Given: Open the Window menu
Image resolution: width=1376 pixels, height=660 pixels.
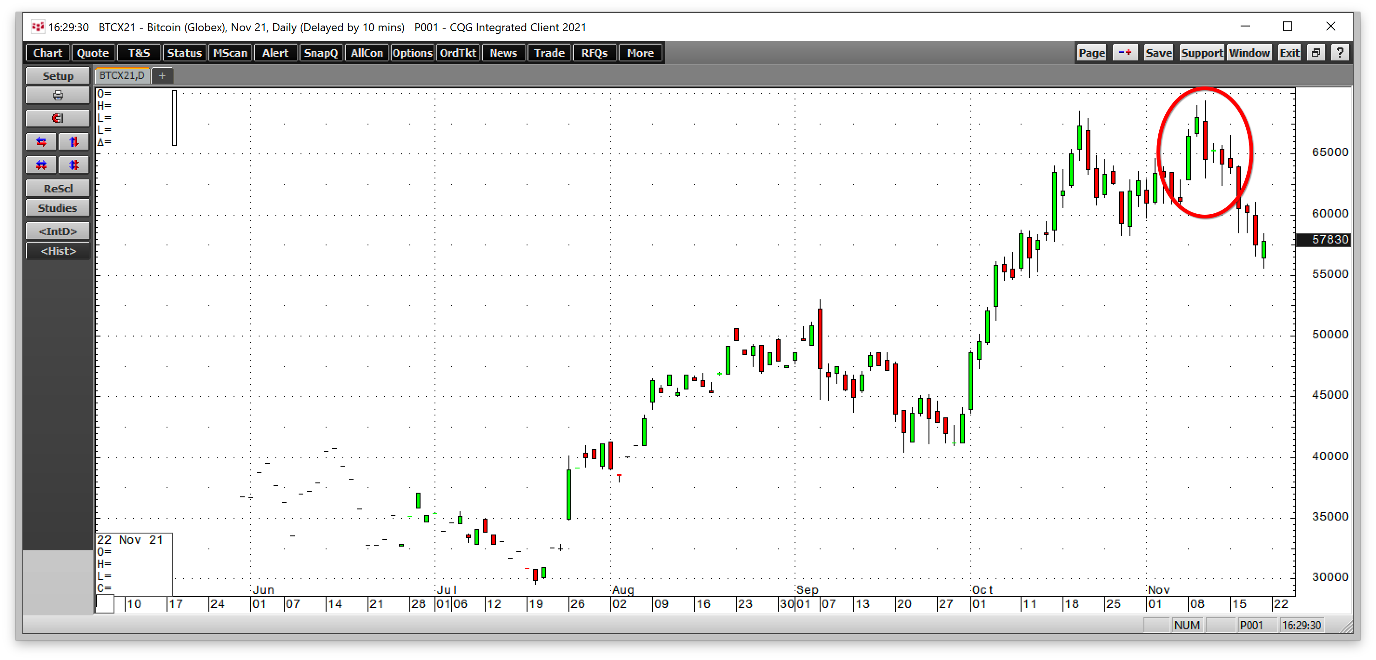Looking at the screenshot, I should (1249, 53).
